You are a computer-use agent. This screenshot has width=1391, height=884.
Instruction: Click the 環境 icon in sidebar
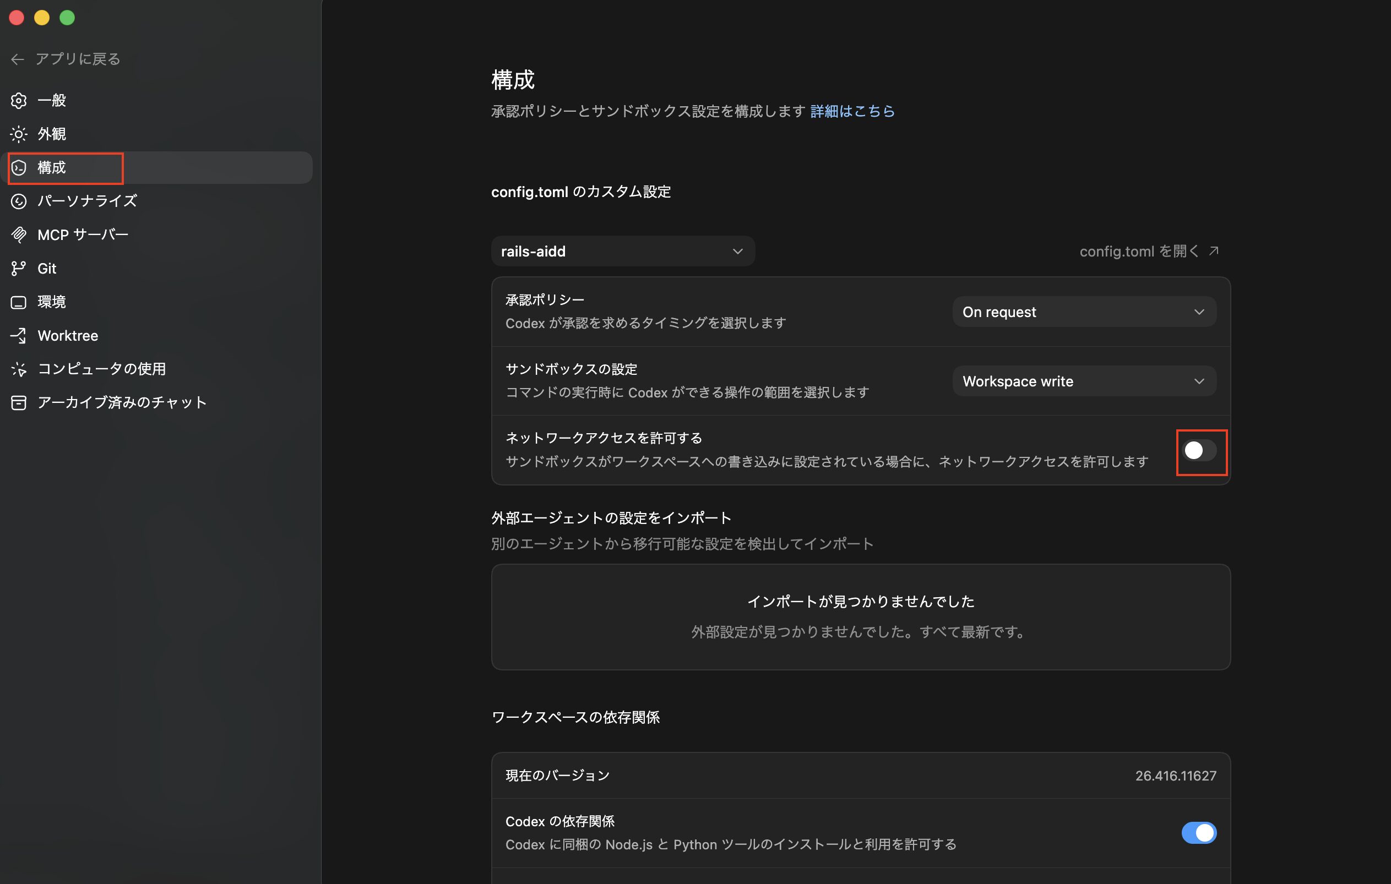point(19,302)
